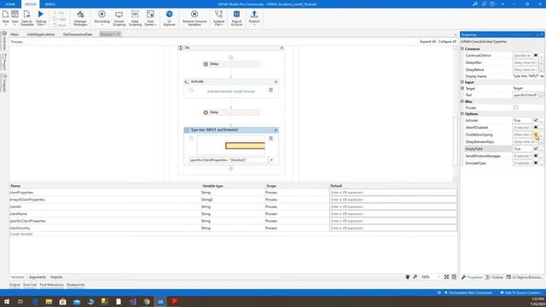Screen dimensions: 546x307
Task: Open the Outline panel tab
Action: pos(495,277)
